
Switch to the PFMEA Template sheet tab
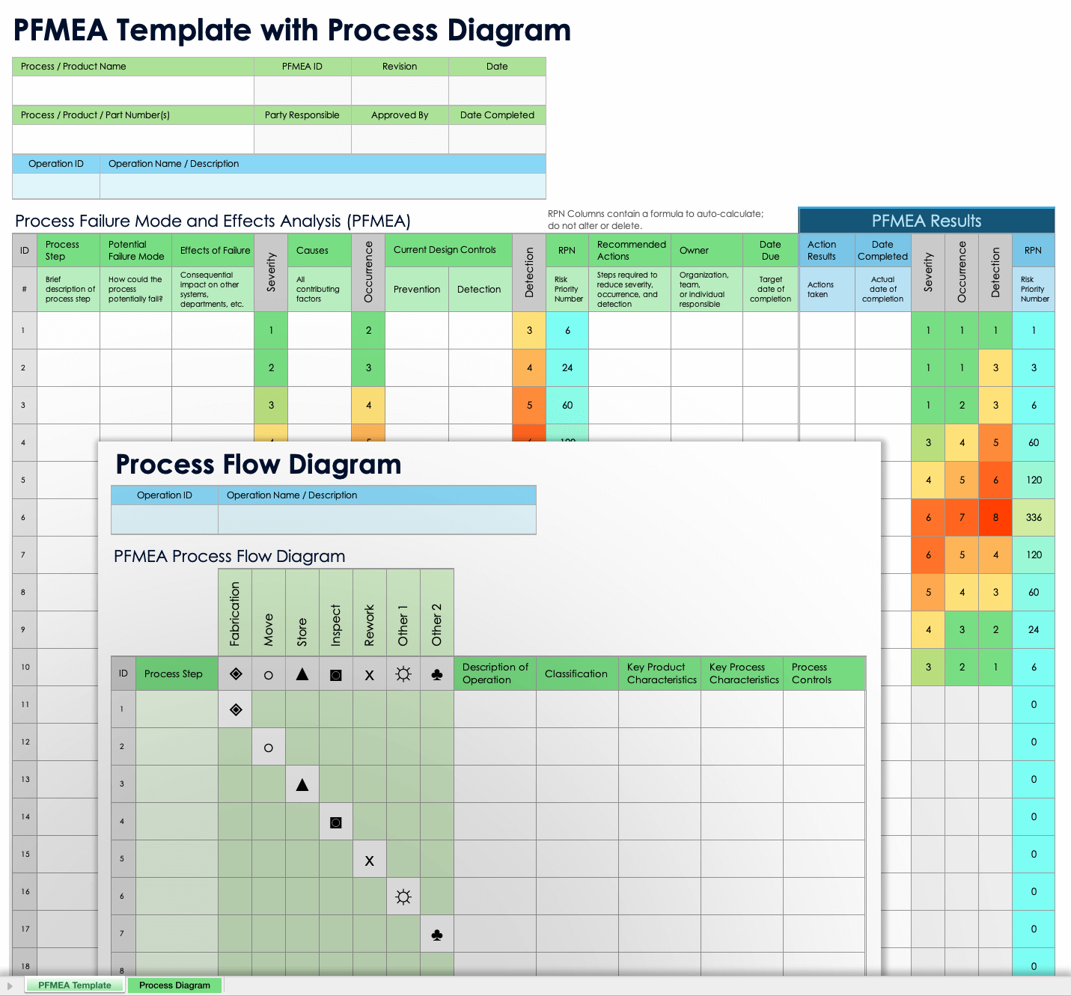(75, 986)
